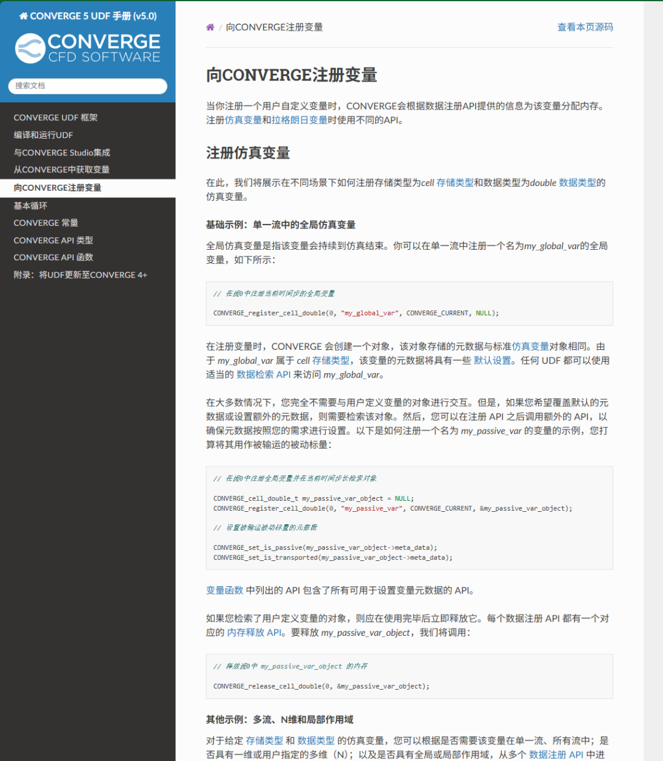Click the 注册仿真变量 section heading
Screen dimensions: 663x761
click(248, 153)
